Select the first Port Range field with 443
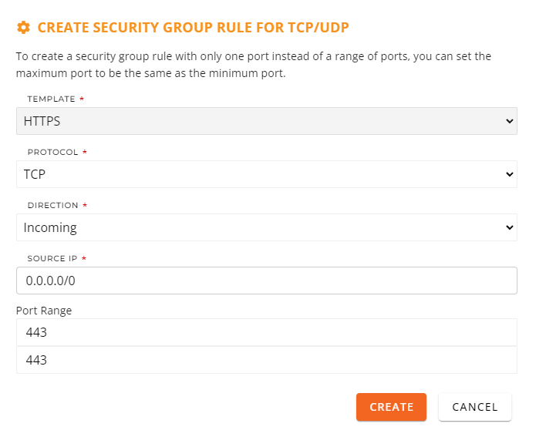The image size is (536, 437). click(x=267, y=332)
